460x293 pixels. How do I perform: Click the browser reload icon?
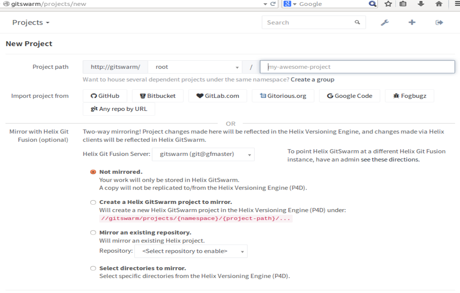tap(273, 4)
